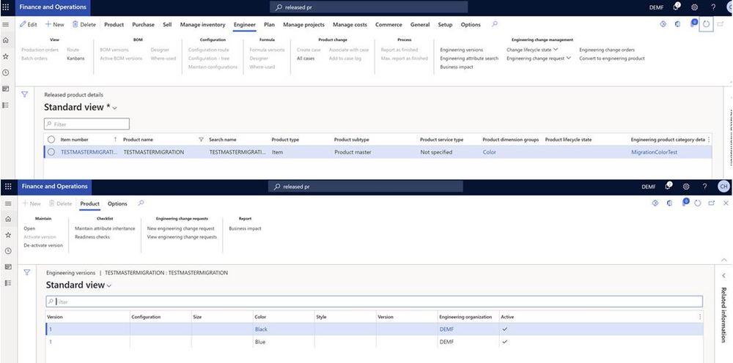Open Office integration icon in top window

[x=677, y=24]
